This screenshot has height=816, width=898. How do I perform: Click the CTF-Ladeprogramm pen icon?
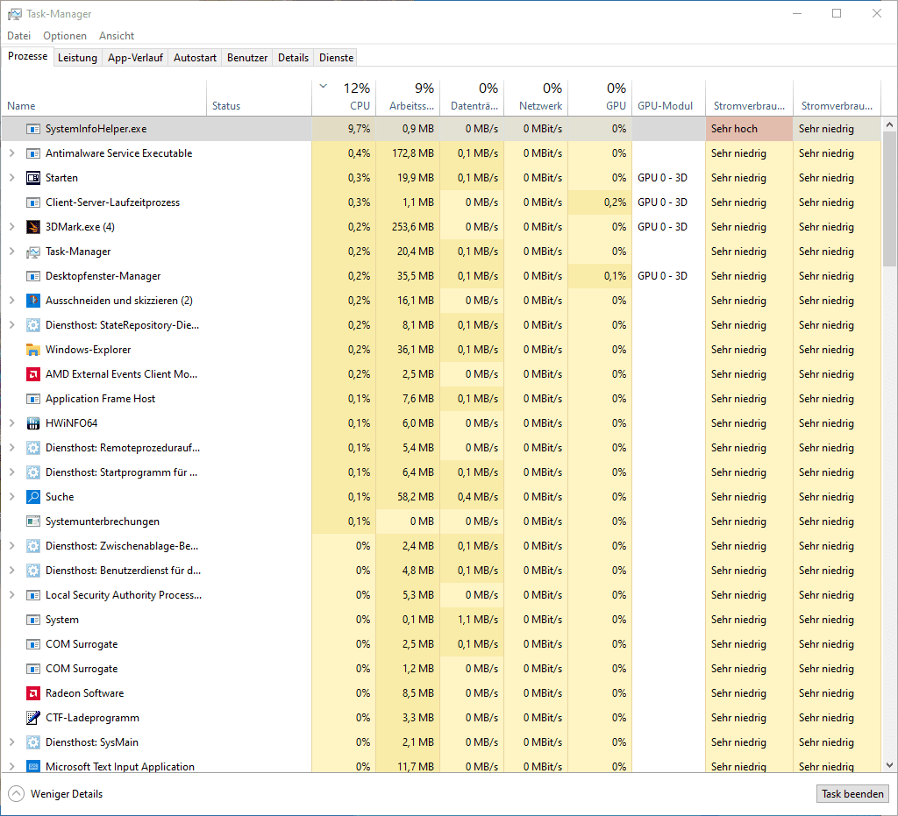coord(33,718)
